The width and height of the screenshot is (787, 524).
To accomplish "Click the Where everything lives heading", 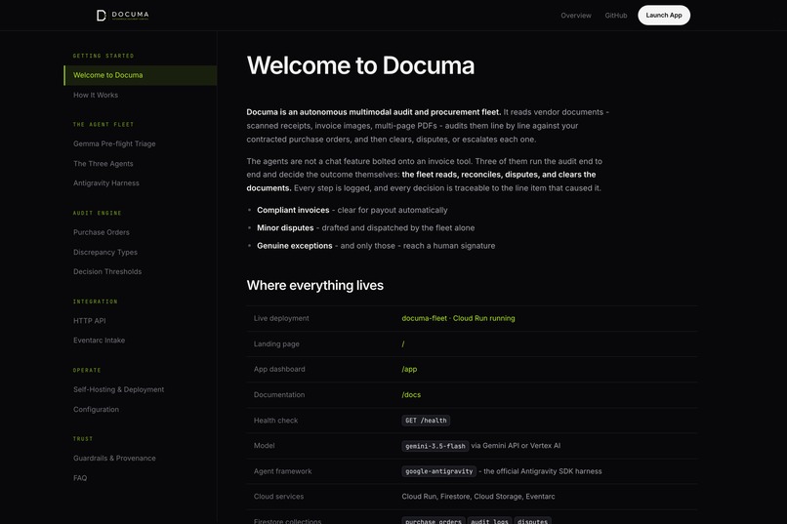I will coord(314,285).
